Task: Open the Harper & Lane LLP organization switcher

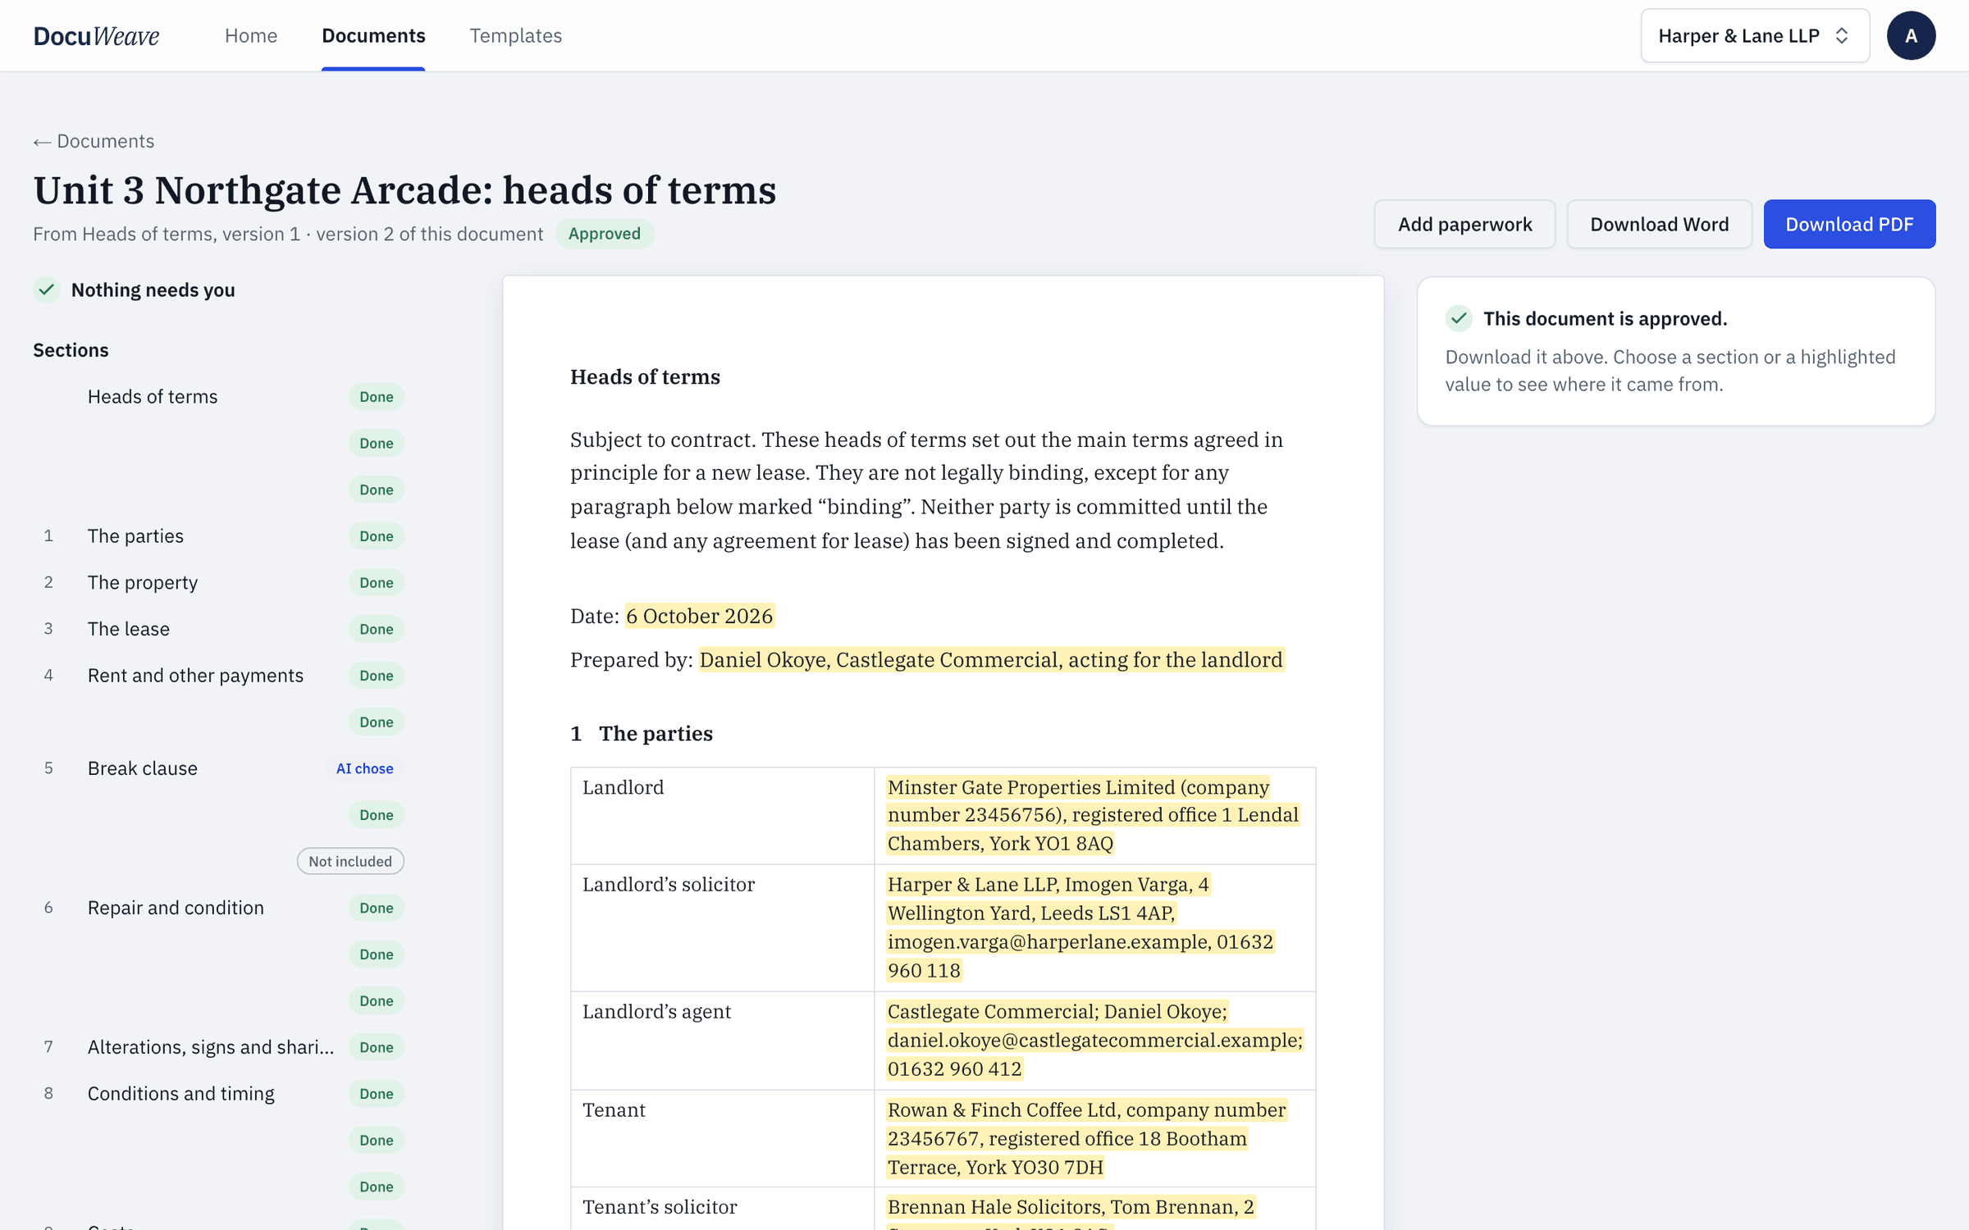Action: (x=1755, y=35)
